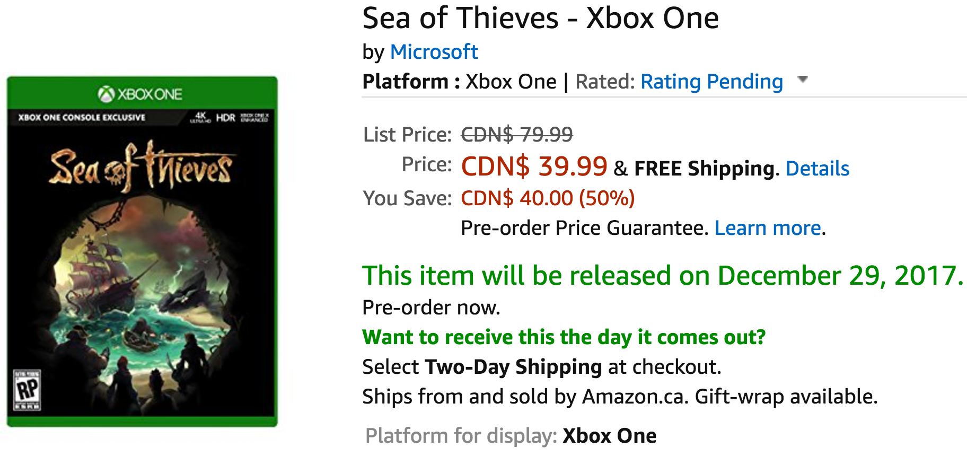The height and width of the screenshot is (456, 967).
Task: Click the product title Sea of Thieves - Xbox One
Action: [540, 18]
